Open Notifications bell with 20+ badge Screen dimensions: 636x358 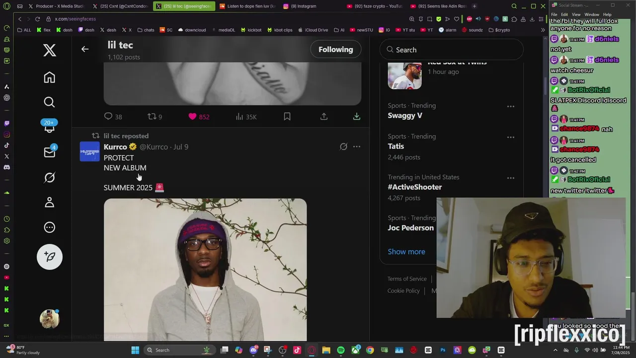(49, 127)
